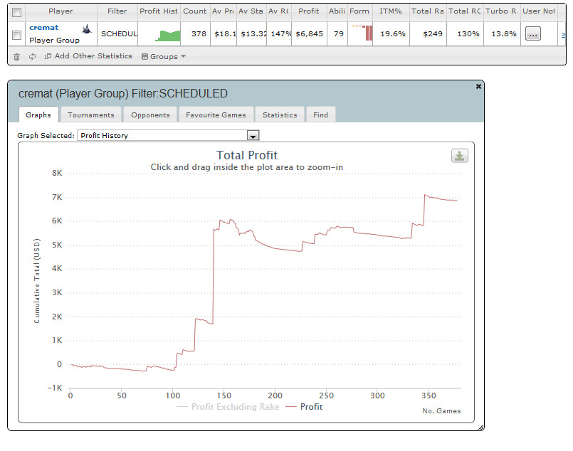Sort by the ITM% column header

[391, 11]
